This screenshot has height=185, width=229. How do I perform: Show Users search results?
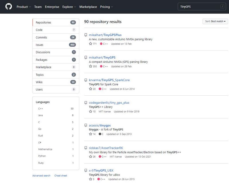[56, 89]
